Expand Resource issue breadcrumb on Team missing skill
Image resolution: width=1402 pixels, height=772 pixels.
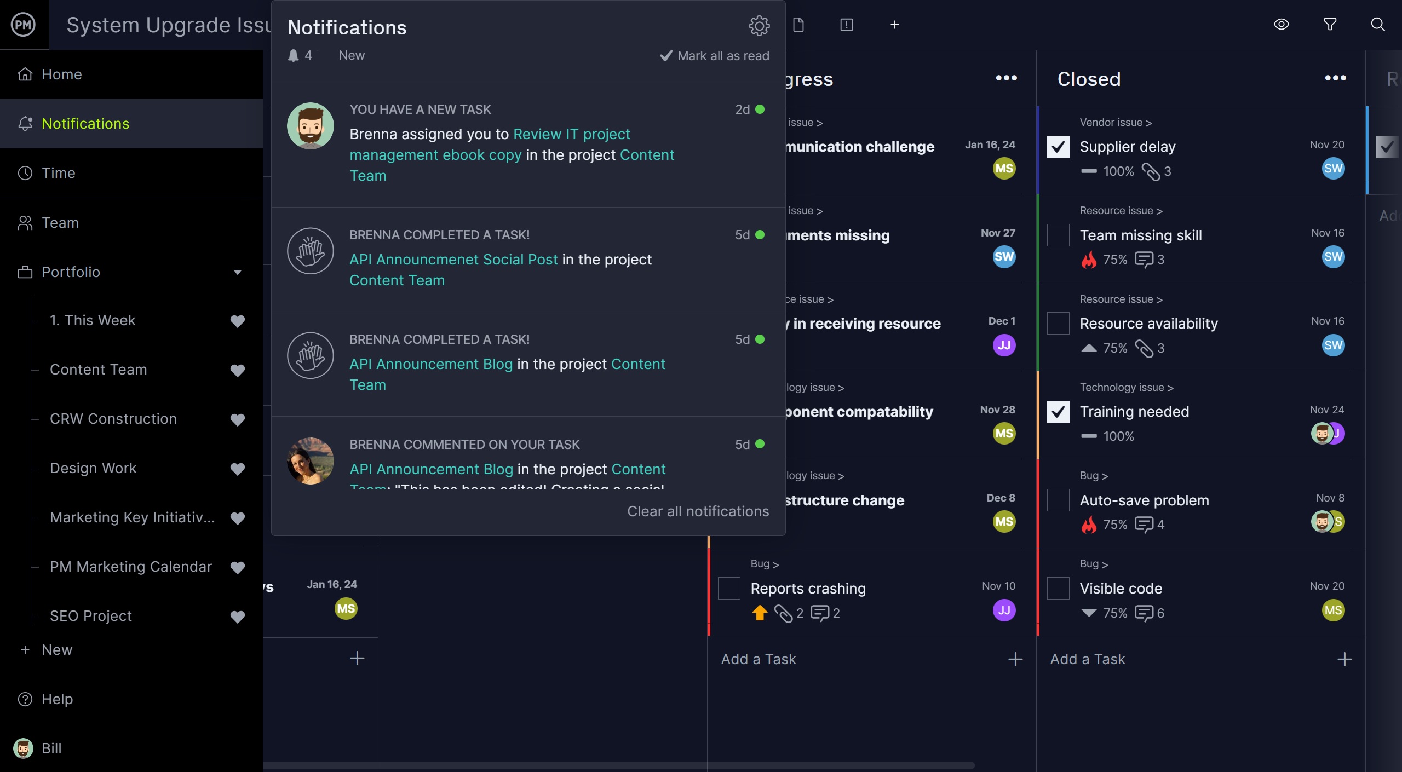point(1121,211)
